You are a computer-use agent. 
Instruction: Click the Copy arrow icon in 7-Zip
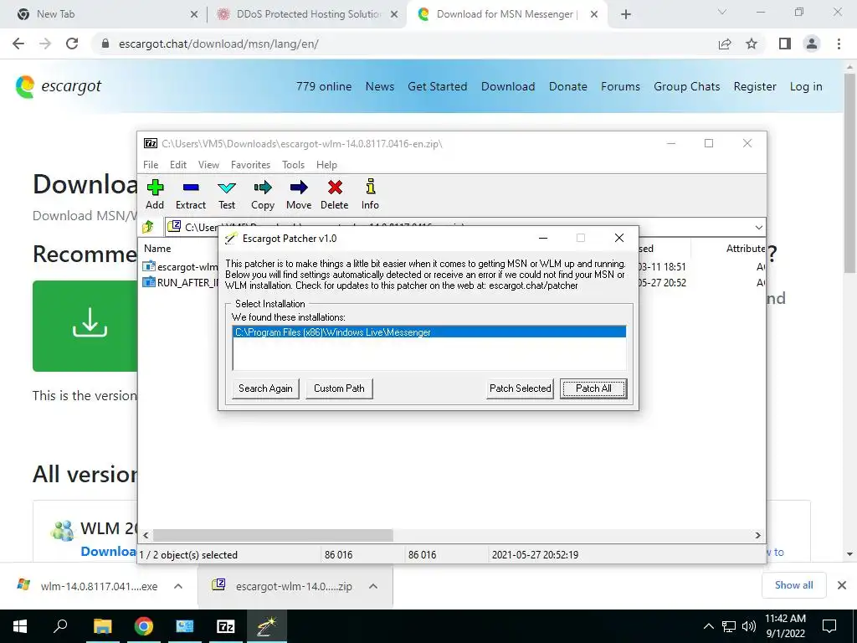262,194
